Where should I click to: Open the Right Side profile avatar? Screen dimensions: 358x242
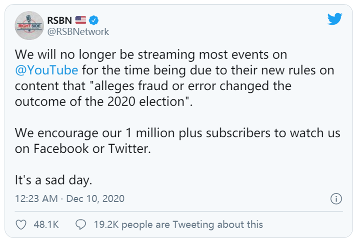coord(29,26)
